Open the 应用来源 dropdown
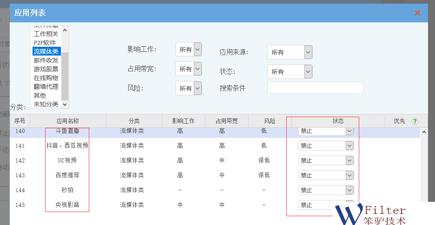435x225 pixels. (x=289, y=52)
